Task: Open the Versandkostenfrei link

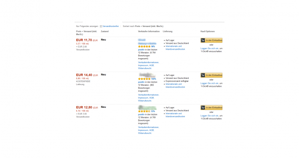Action: [x=111, y=26]
